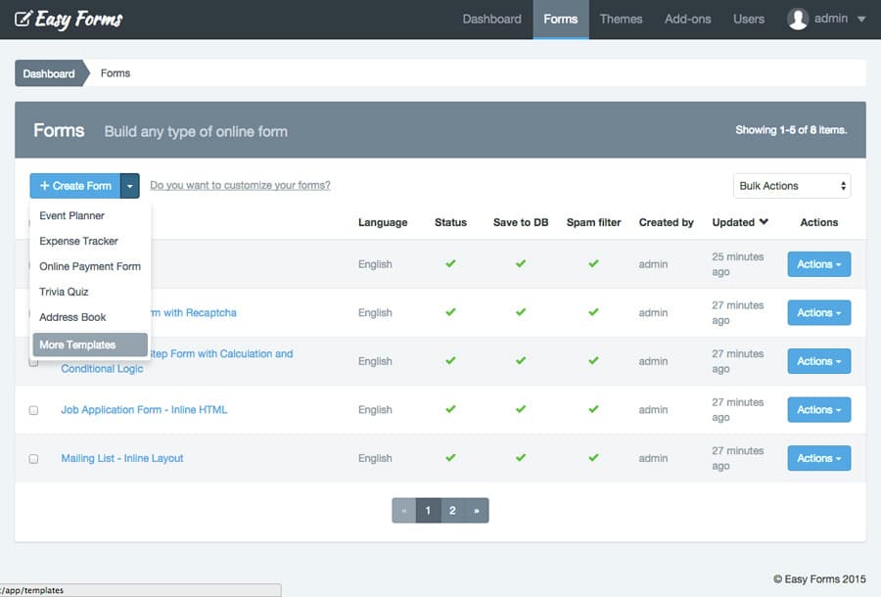The width and height of the screenshot is (881, 597).
Task: Toggle the Create Form caret dropdown
Action: pyautogui.click(x=130, y=186)
